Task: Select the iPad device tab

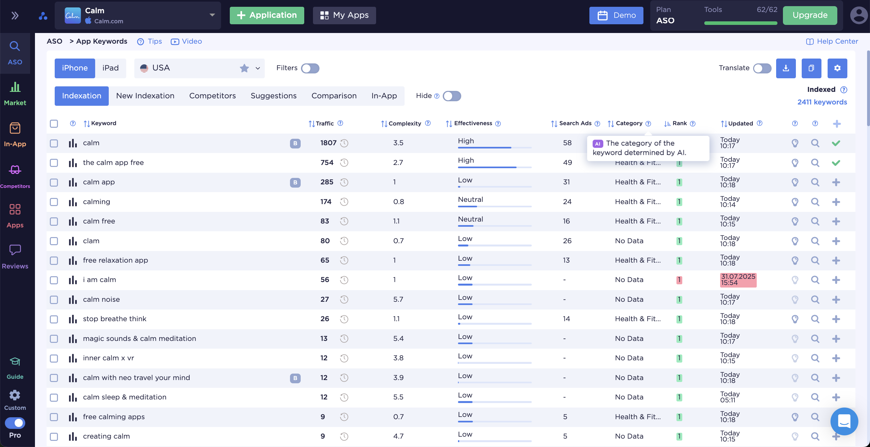Action: click(x=110, y=68)
